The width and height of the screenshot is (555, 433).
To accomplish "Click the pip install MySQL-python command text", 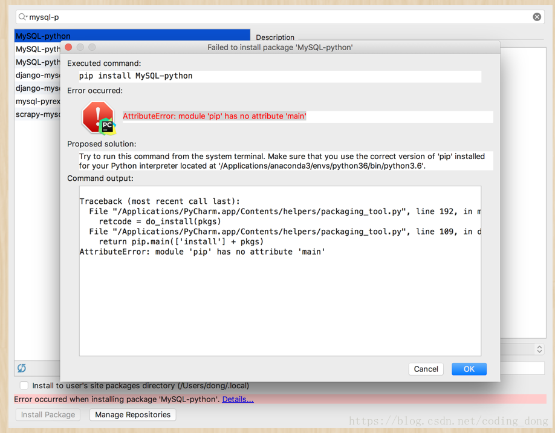I will (x=135, y=76).
